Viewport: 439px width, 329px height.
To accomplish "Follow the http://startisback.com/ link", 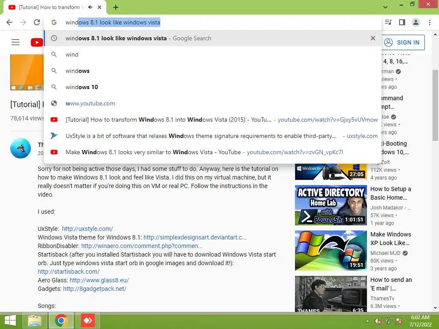I will coord(69,271).
